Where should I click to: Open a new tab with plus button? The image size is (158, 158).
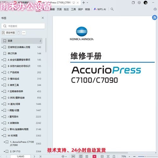83,3
